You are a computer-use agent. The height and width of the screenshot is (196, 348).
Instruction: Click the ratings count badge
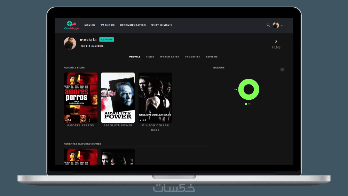coord(282,69)
